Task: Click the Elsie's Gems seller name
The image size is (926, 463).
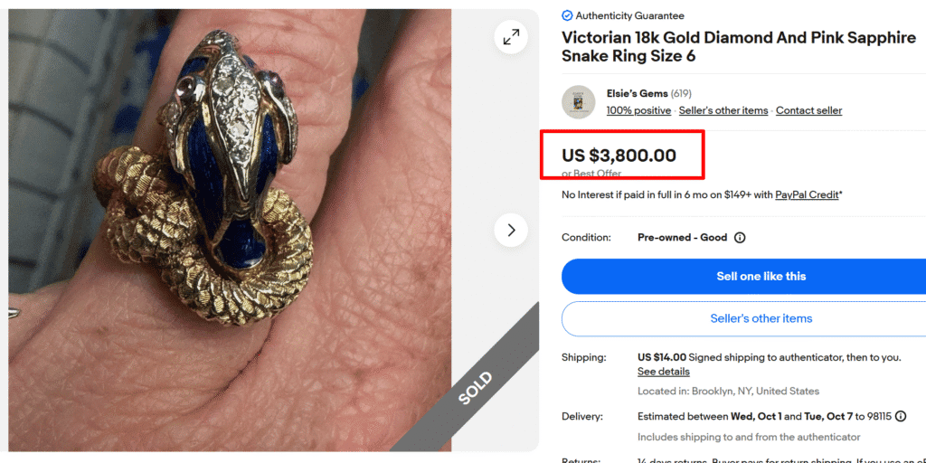Action: 637,93
